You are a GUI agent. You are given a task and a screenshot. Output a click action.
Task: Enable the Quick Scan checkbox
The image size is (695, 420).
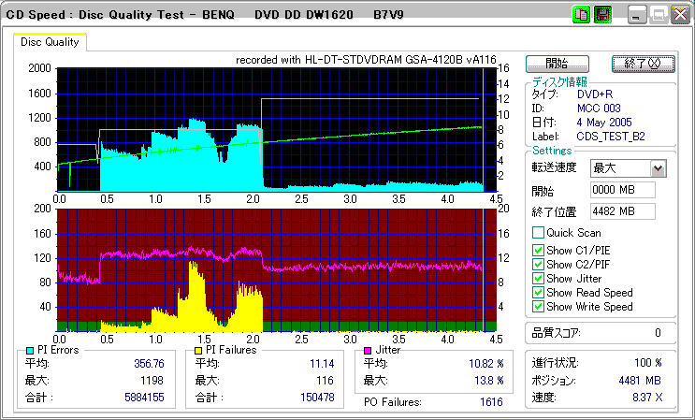538,233
